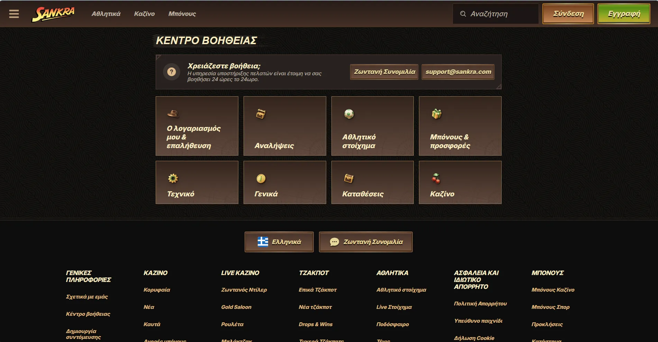The image size is (658, 342).
Task: Start Ζωντανή Συνομιλία from the help banner
Action: click(384, 72)
